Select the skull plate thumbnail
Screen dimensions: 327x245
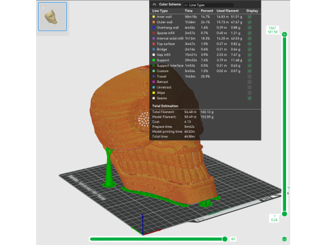pyautogui.click(x=52, y=16)
